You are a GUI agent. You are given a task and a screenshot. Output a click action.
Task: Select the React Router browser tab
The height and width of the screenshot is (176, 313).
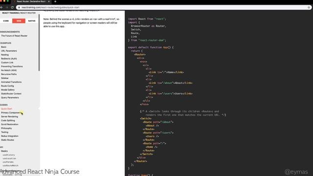point(31,1)
